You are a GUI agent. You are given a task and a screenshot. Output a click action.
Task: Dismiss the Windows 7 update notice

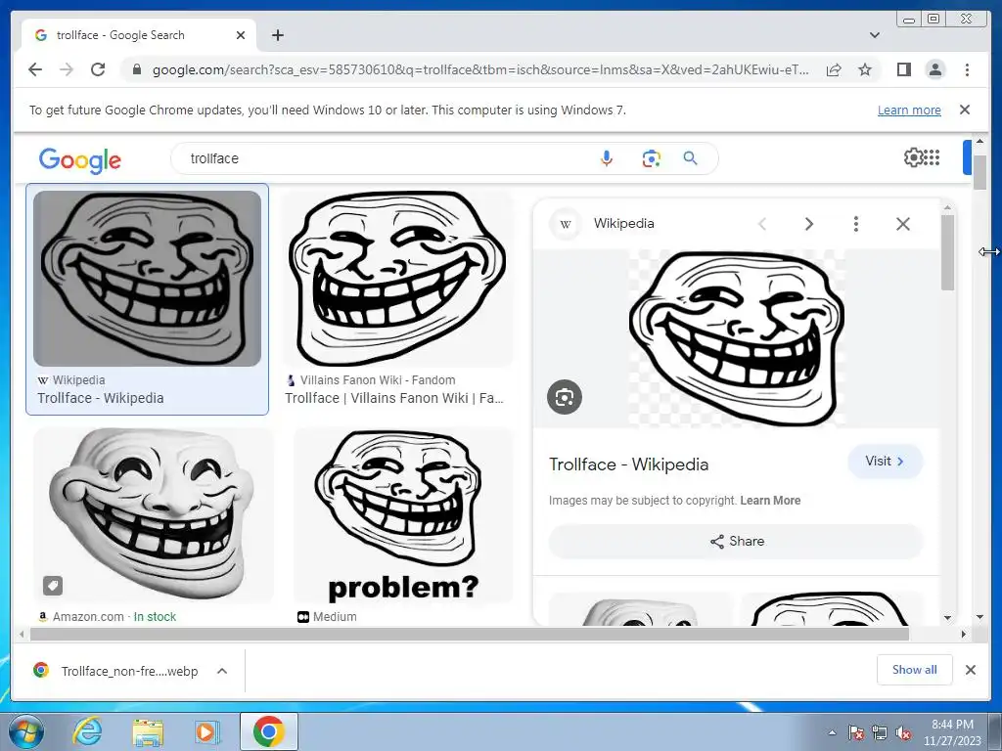[964, 110]
